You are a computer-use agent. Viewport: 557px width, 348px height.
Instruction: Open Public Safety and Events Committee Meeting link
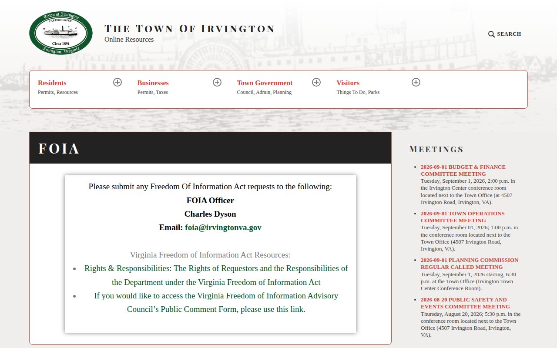465,303
